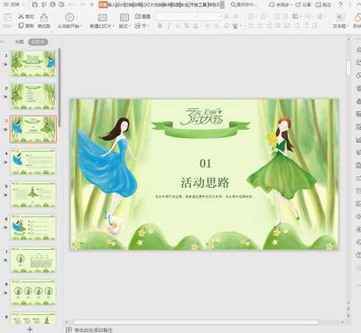Click the New Slide (新建幻灯片) icon
Image resolution: width=361 pixels, height=333 pixels.
pyautogui.click(x=102, y=18)
